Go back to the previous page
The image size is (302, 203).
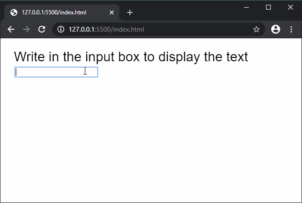point(11,29)
